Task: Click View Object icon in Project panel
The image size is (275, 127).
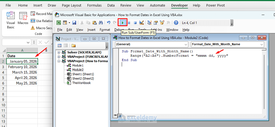Action: tap(65, 46)
